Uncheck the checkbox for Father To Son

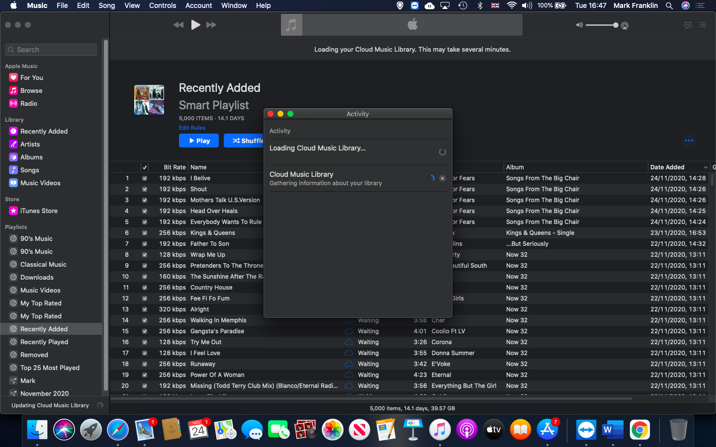coord(145,244)
